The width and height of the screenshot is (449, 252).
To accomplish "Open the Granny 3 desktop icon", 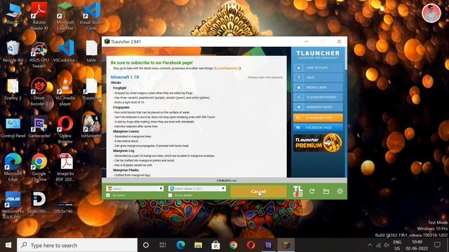I will pyautogui.click(x=13, y=89).
